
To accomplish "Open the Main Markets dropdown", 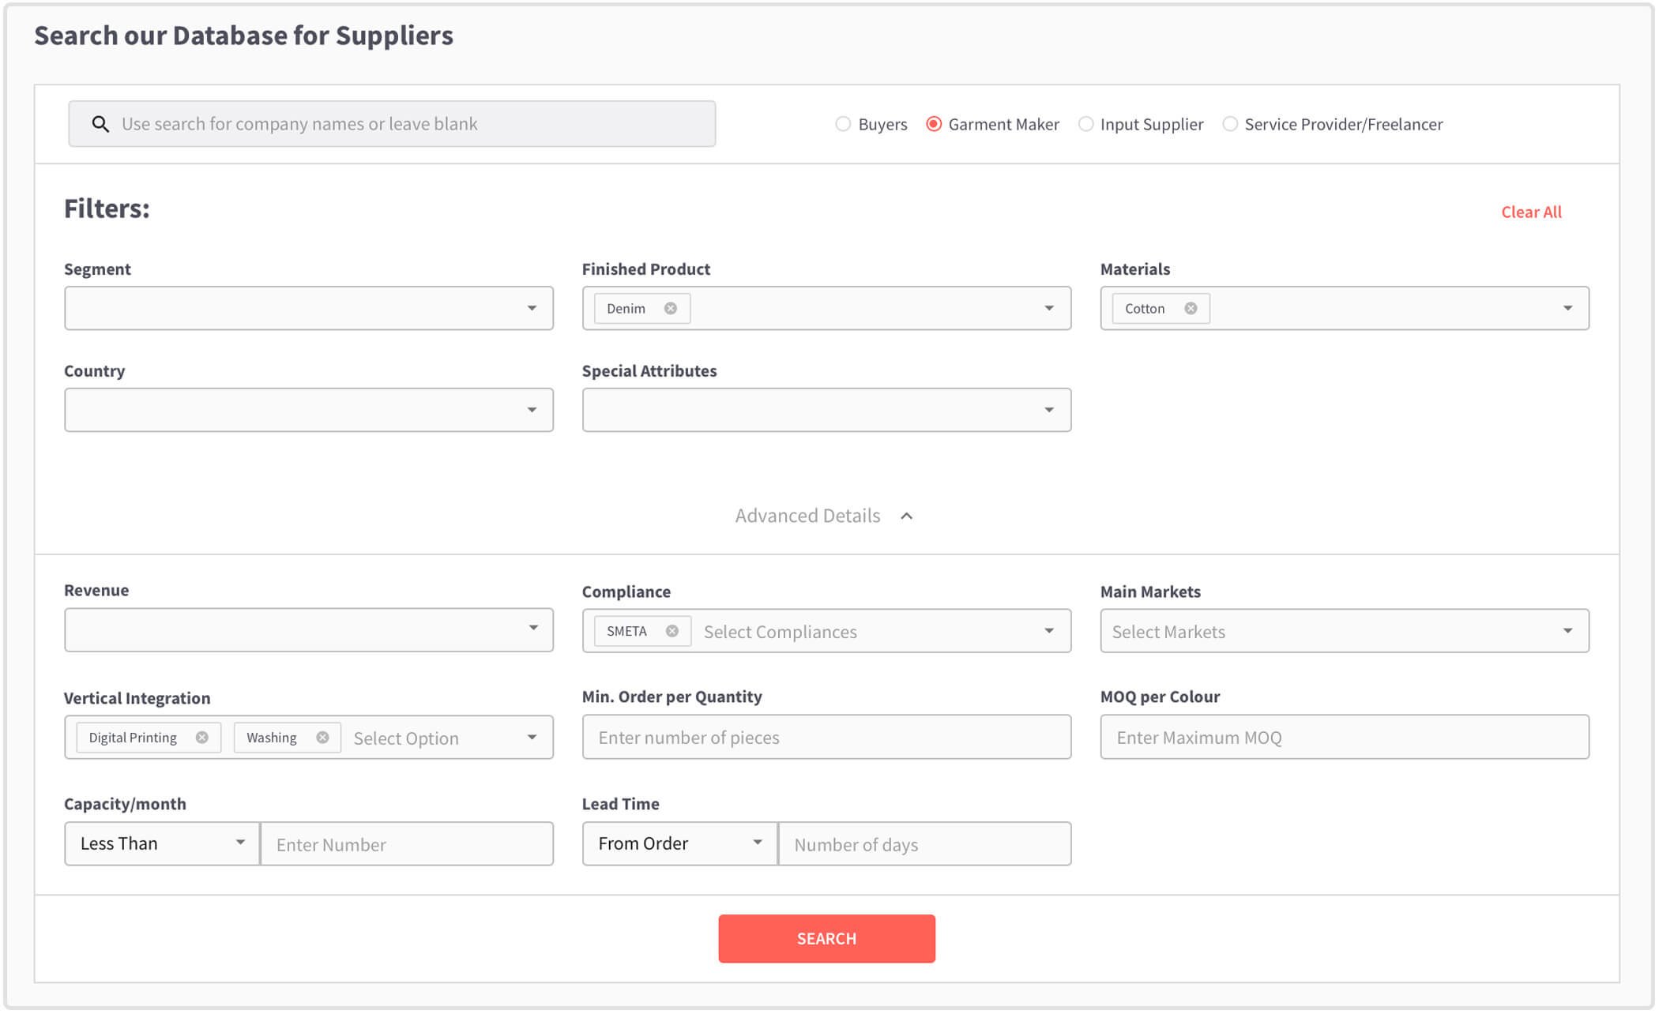I will (x=1345, y=631).
